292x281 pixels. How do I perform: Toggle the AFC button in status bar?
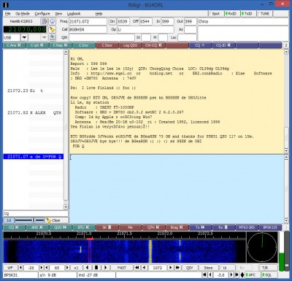tap(252, 275)
